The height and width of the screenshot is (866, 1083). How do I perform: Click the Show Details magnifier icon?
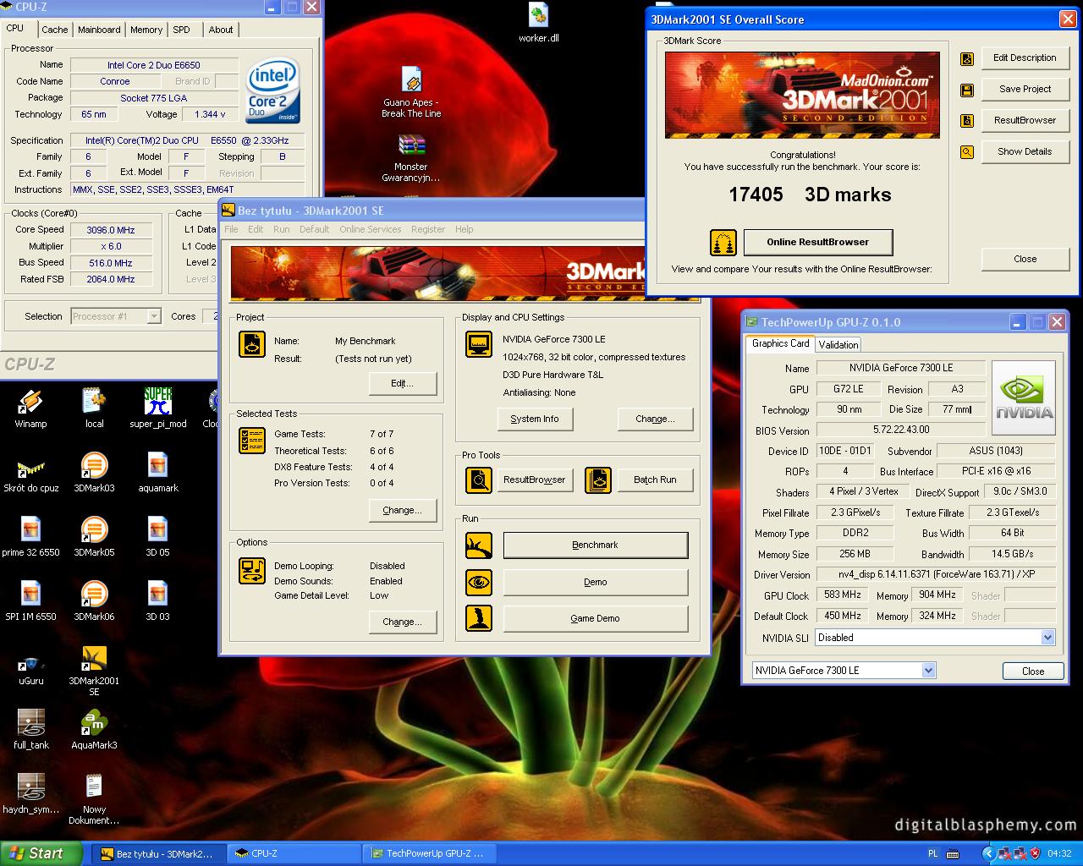[x=967, y=152]
